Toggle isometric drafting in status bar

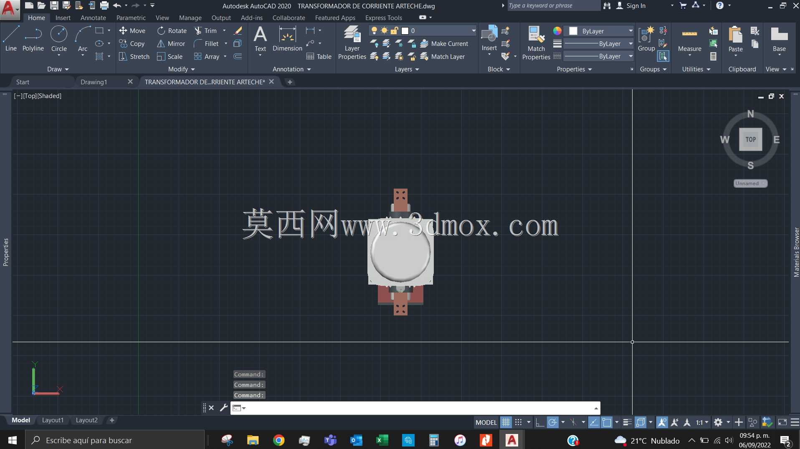pyautogui.click(x=573, y=422)
